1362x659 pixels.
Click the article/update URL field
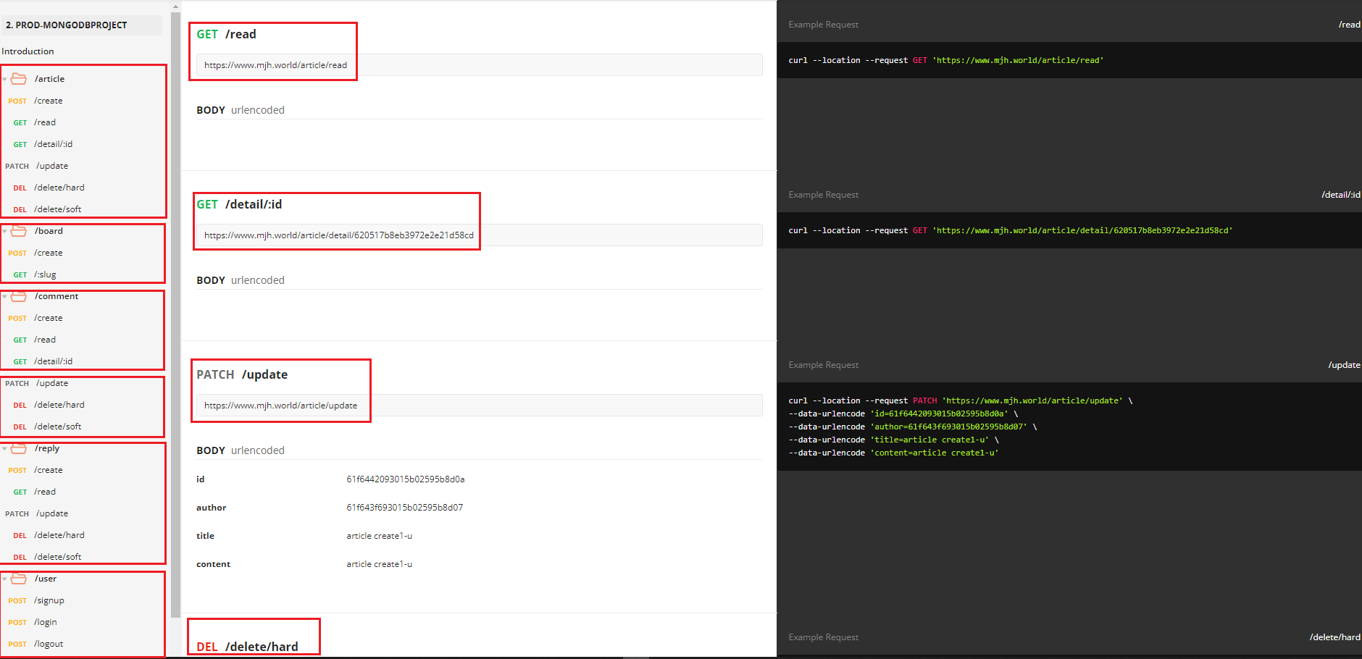[x=479, y=406]
